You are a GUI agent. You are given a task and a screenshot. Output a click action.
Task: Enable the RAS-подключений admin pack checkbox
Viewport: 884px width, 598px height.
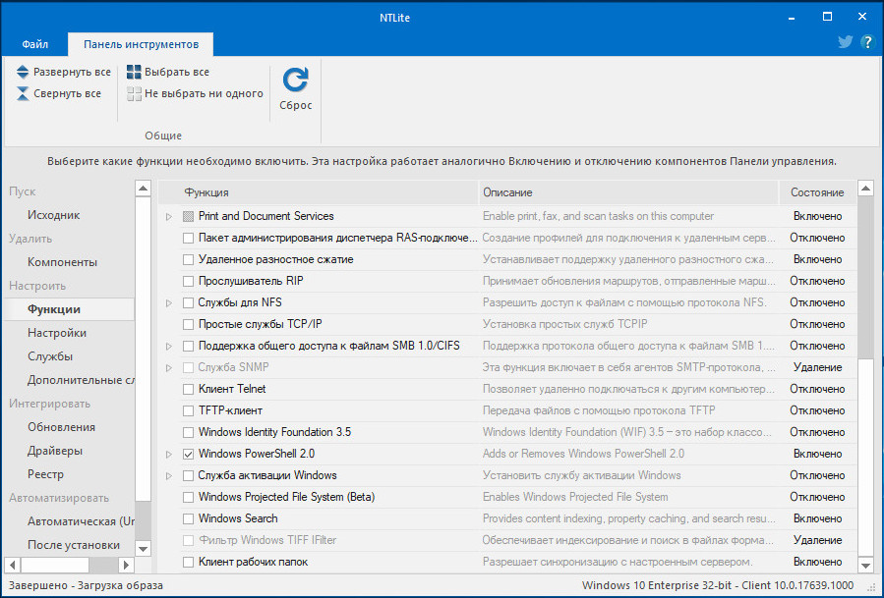coord(188,239)
